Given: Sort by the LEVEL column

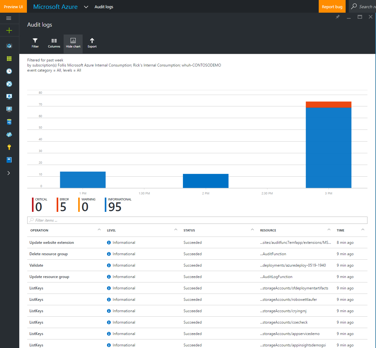Looking at the screenshot, I should pyautogui.click(x=111, y=230).
